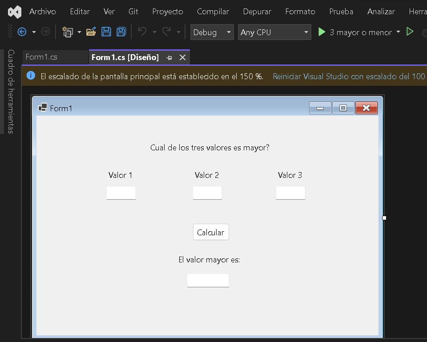
Task: Open the Debug configuration dropdown
Action: [x=212, y=32]
